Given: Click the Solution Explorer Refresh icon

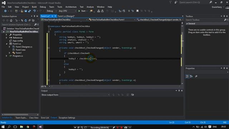Looking at the screenshot, I should pos(26,20).
